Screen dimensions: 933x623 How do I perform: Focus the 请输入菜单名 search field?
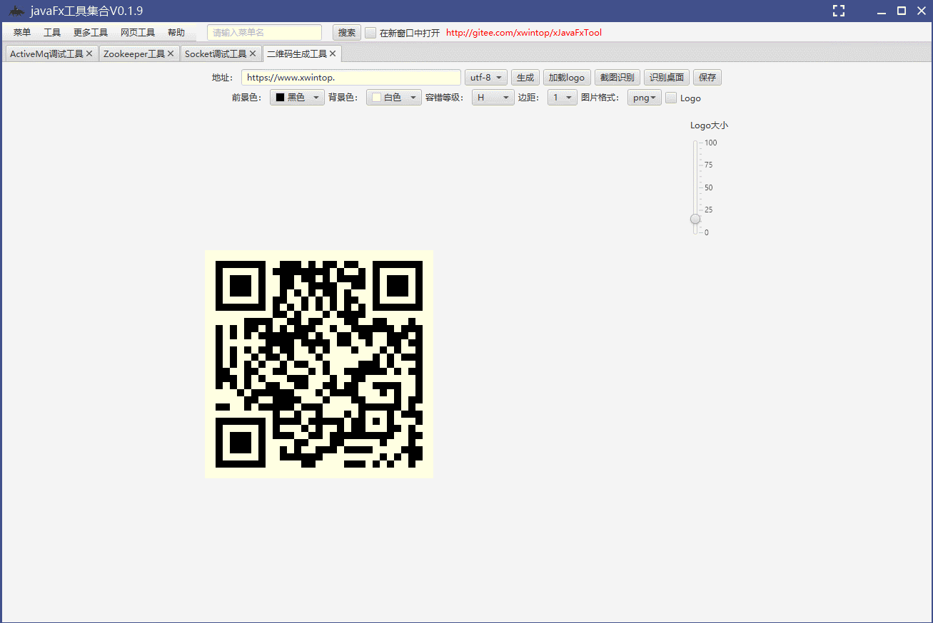click(264, 33)
